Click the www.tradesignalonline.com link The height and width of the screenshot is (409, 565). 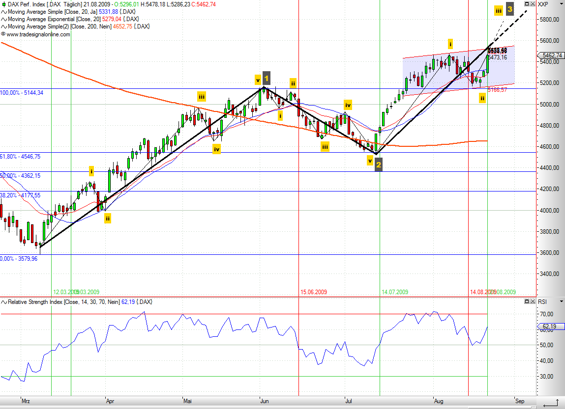click(x=38, y=34)
